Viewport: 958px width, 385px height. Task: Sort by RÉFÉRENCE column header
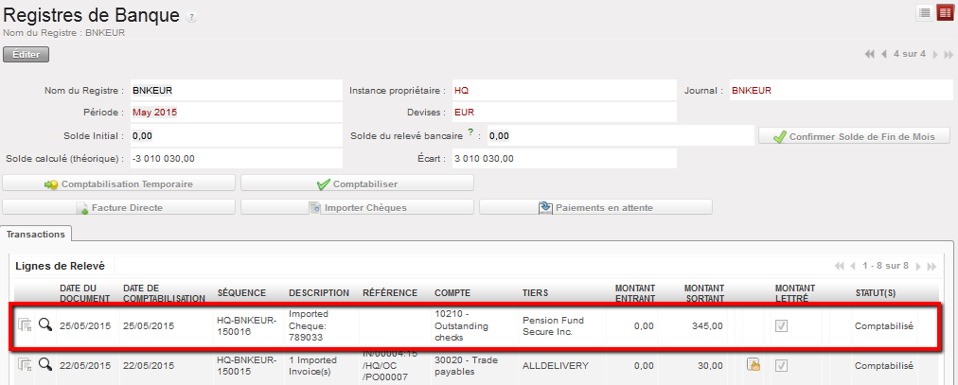[390, 293]
